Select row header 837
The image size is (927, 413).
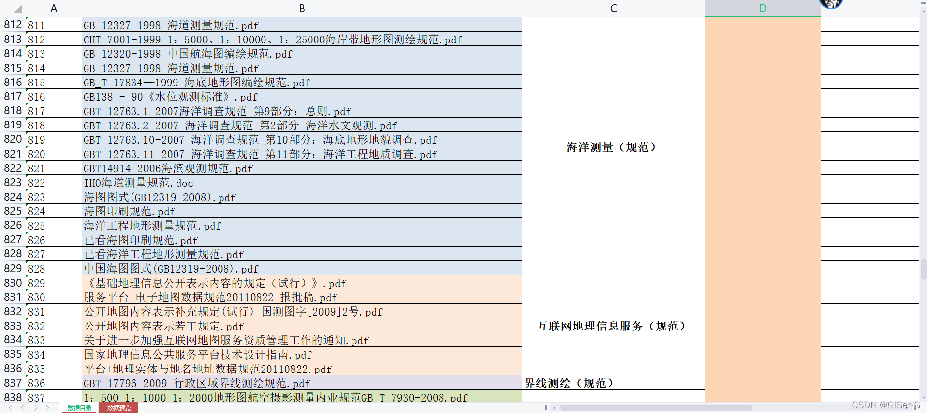(13, 382)
